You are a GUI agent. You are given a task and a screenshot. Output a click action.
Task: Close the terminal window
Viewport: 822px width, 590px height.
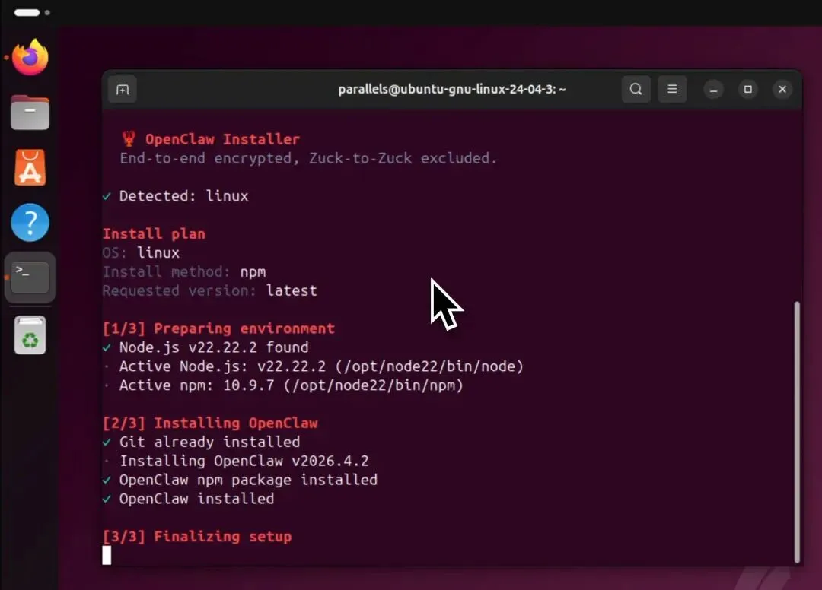click(782, 90)
